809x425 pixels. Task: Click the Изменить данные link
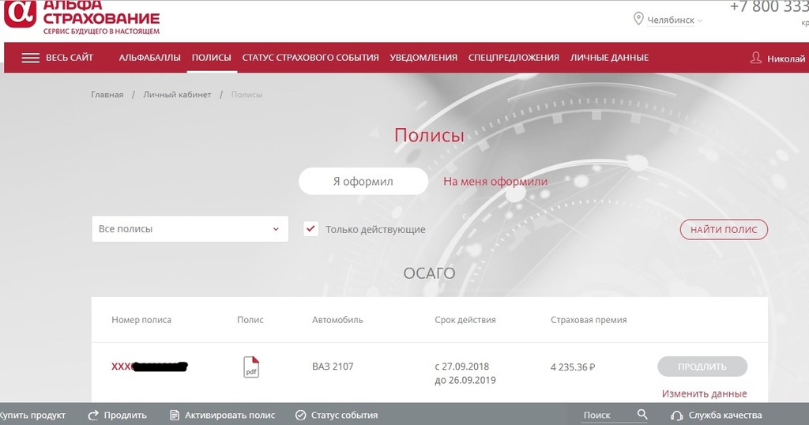point(704,393)
